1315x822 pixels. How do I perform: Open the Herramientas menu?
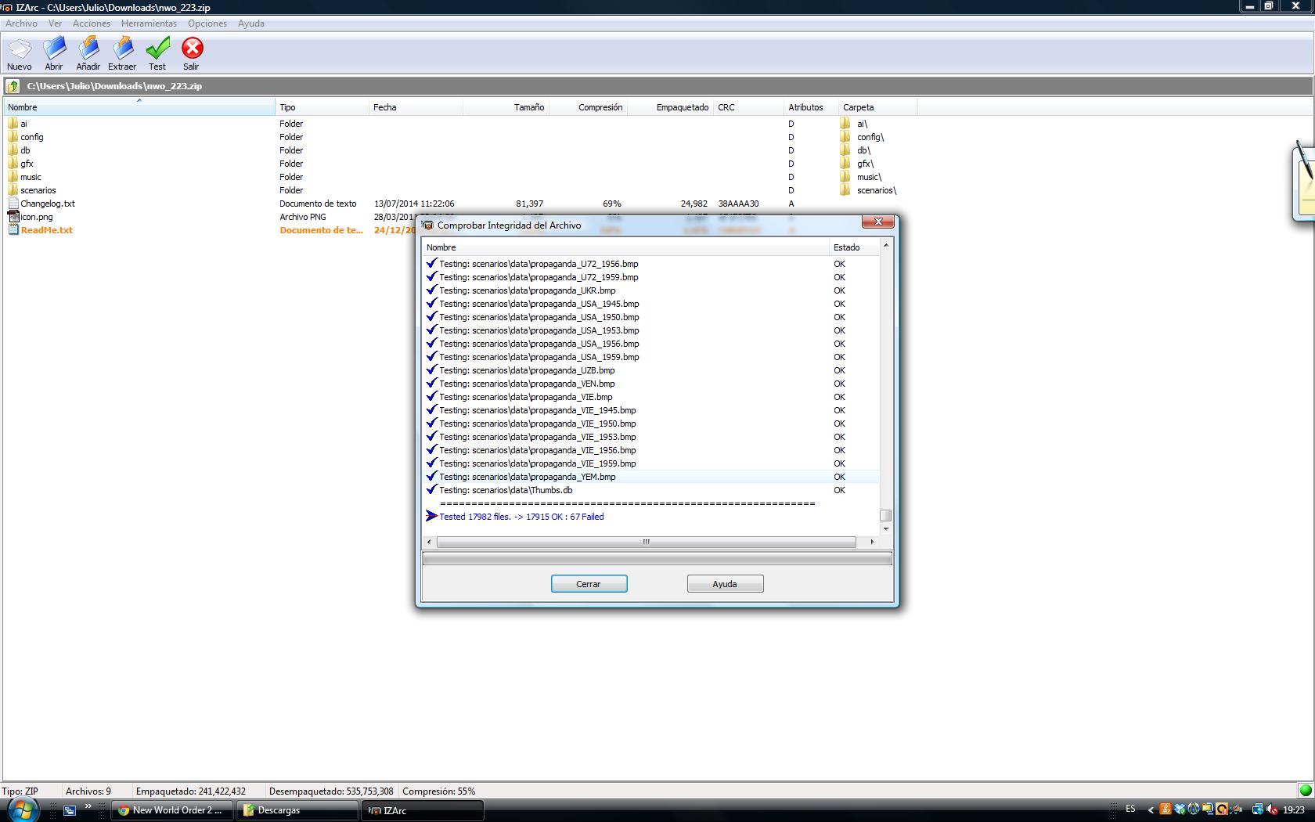[x=149, y=23]
